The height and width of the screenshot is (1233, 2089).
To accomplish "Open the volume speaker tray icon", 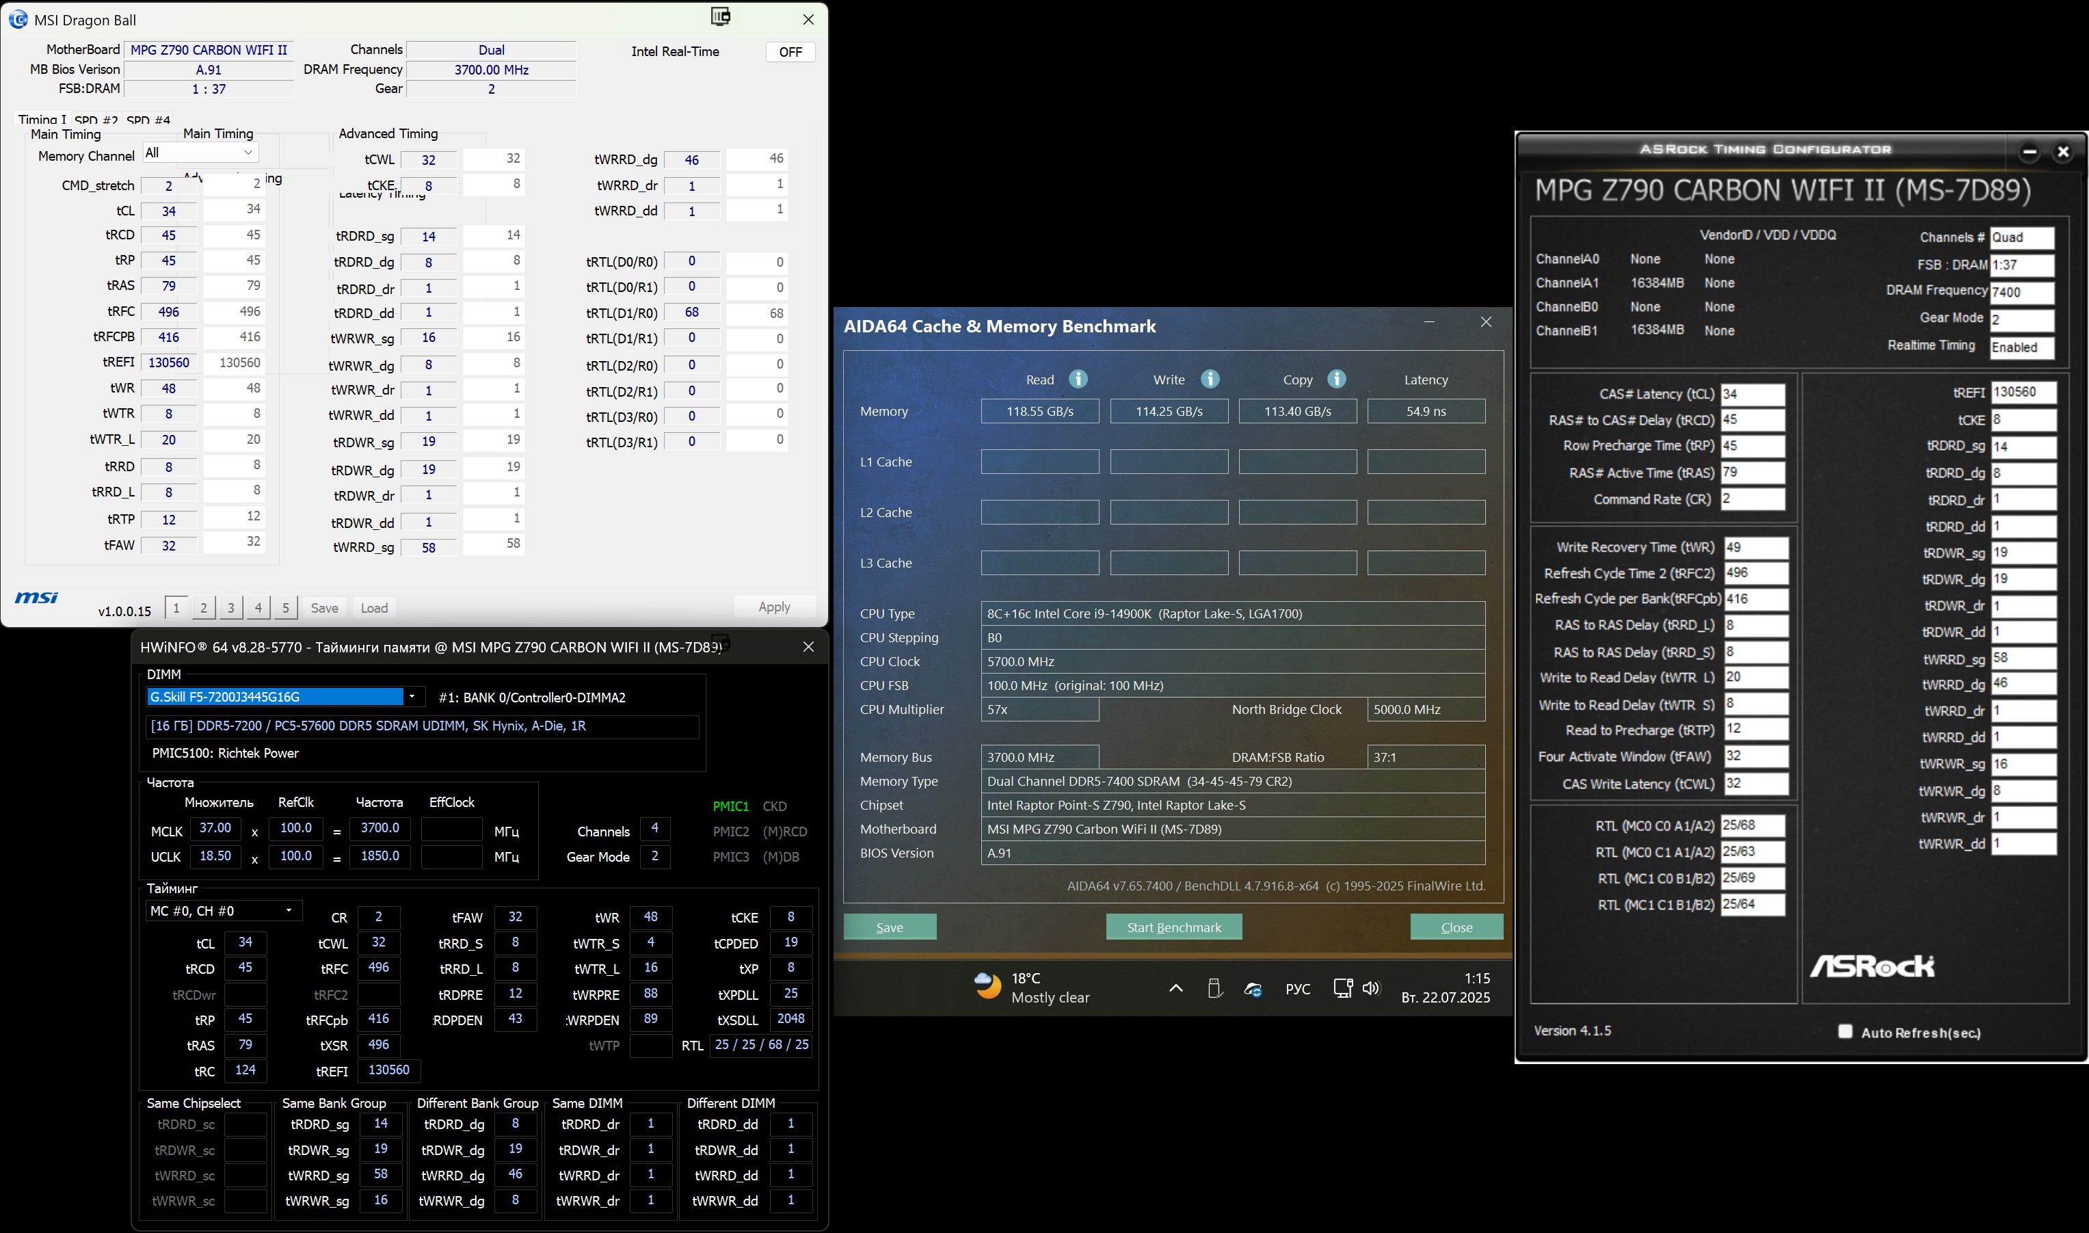I will pyautogui.click(x=1370, y=988).
